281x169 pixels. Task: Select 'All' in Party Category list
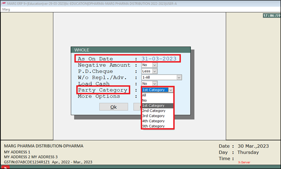[x=158, y=95]
